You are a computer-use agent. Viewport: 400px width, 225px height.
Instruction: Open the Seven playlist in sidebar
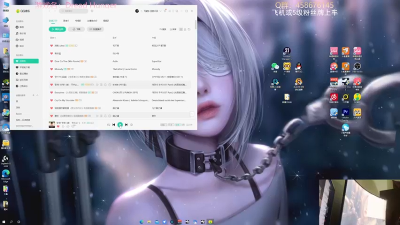point(18,114)
